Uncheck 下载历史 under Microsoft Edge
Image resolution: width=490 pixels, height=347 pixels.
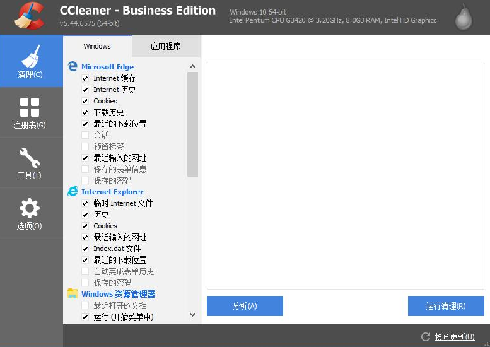pyautogui.click(x=85, y=112)
